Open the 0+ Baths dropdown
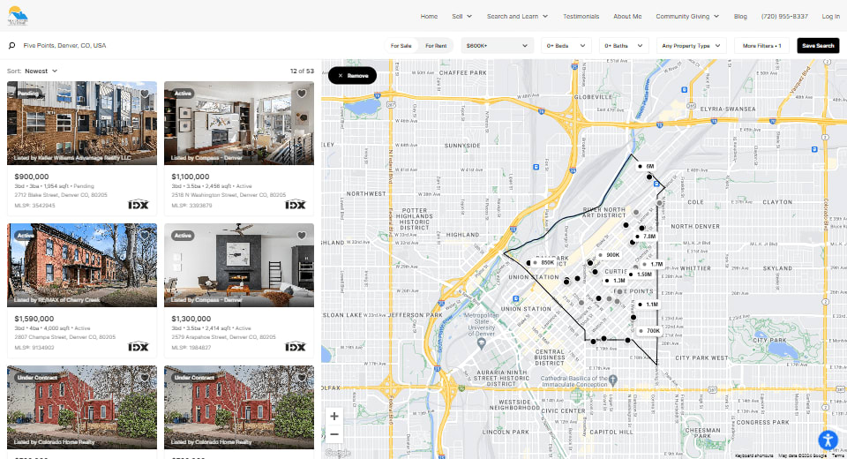Screen dimensions: 847x459 [x=624, y=46]
